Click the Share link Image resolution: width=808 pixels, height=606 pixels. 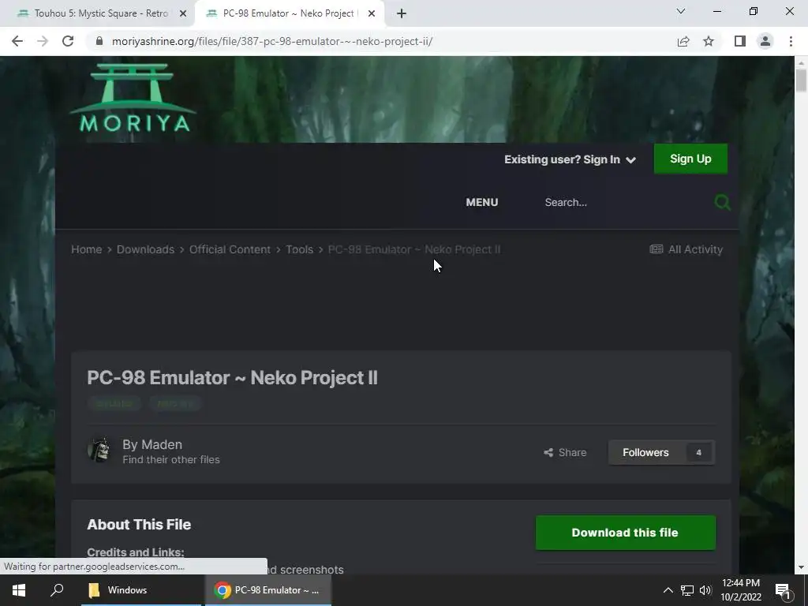coord(565,452)
